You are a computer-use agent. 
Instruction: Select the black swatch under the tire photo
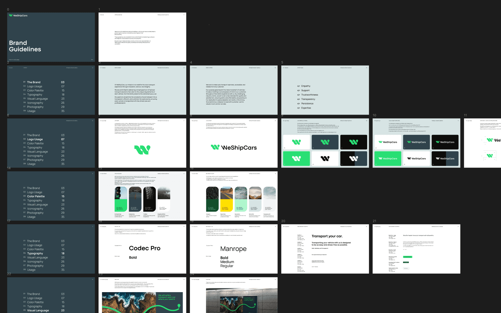click(x=149, y=205)
